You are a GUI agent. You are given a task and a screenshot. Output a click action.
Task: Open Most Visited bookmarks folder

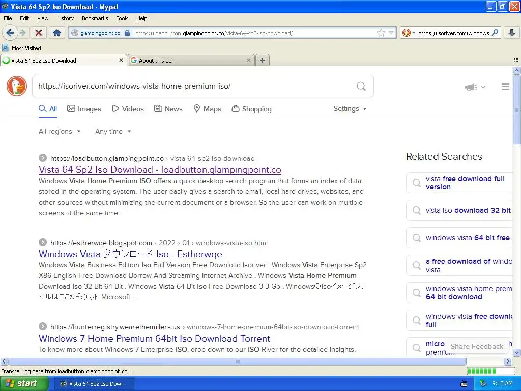[21, 48]
